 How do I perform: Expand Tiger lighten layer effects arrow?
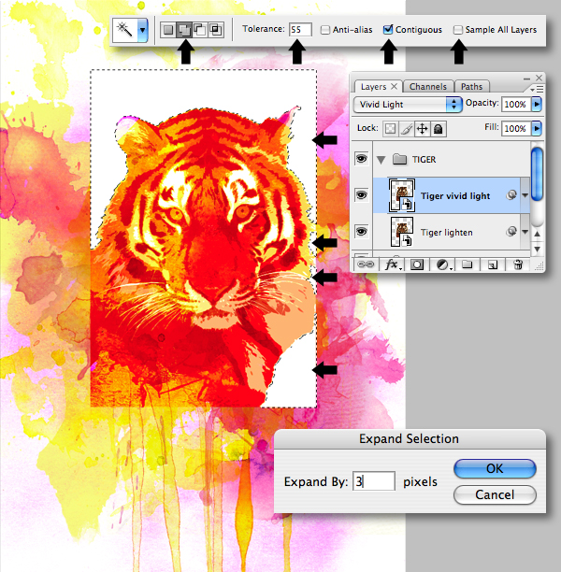[525, 232]
